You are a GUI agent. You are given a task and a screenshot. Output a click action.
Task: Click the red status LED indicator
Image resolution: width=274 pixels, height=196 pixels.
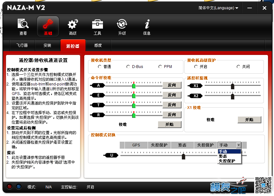[10, 187]
